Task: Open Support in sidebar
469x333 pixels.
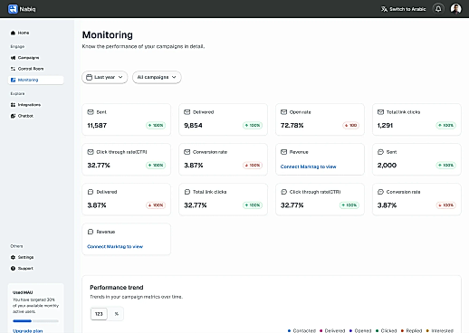Action: click(x=35, y=269)
